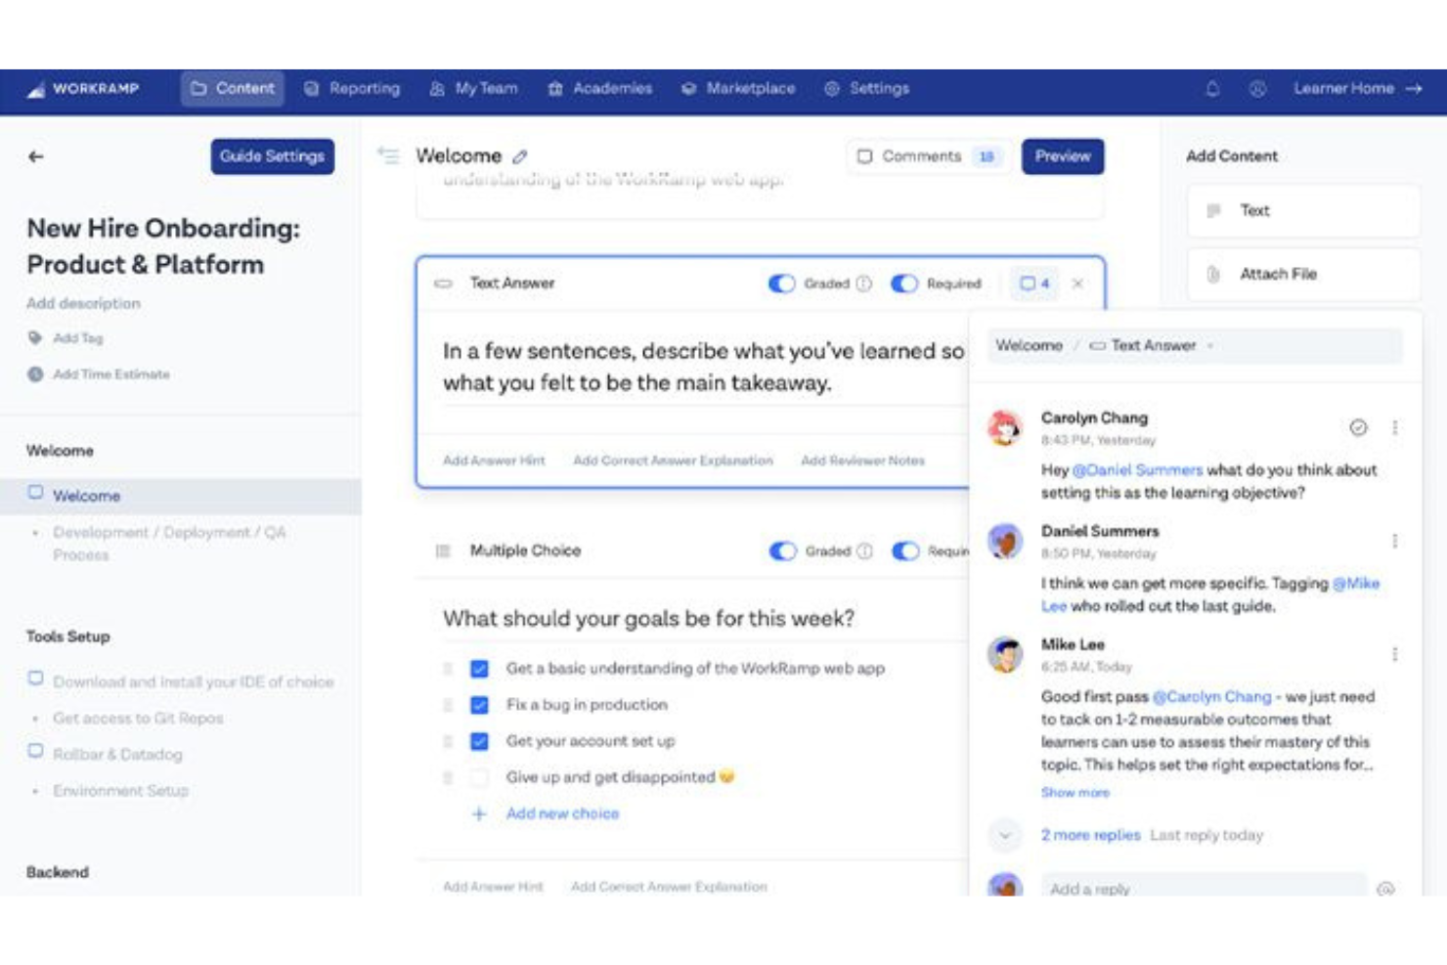Screen dimensions: 1447x965
Task: Click 'Add Answer Hint' on Text Answer
Action: click(x=495, y=461)
